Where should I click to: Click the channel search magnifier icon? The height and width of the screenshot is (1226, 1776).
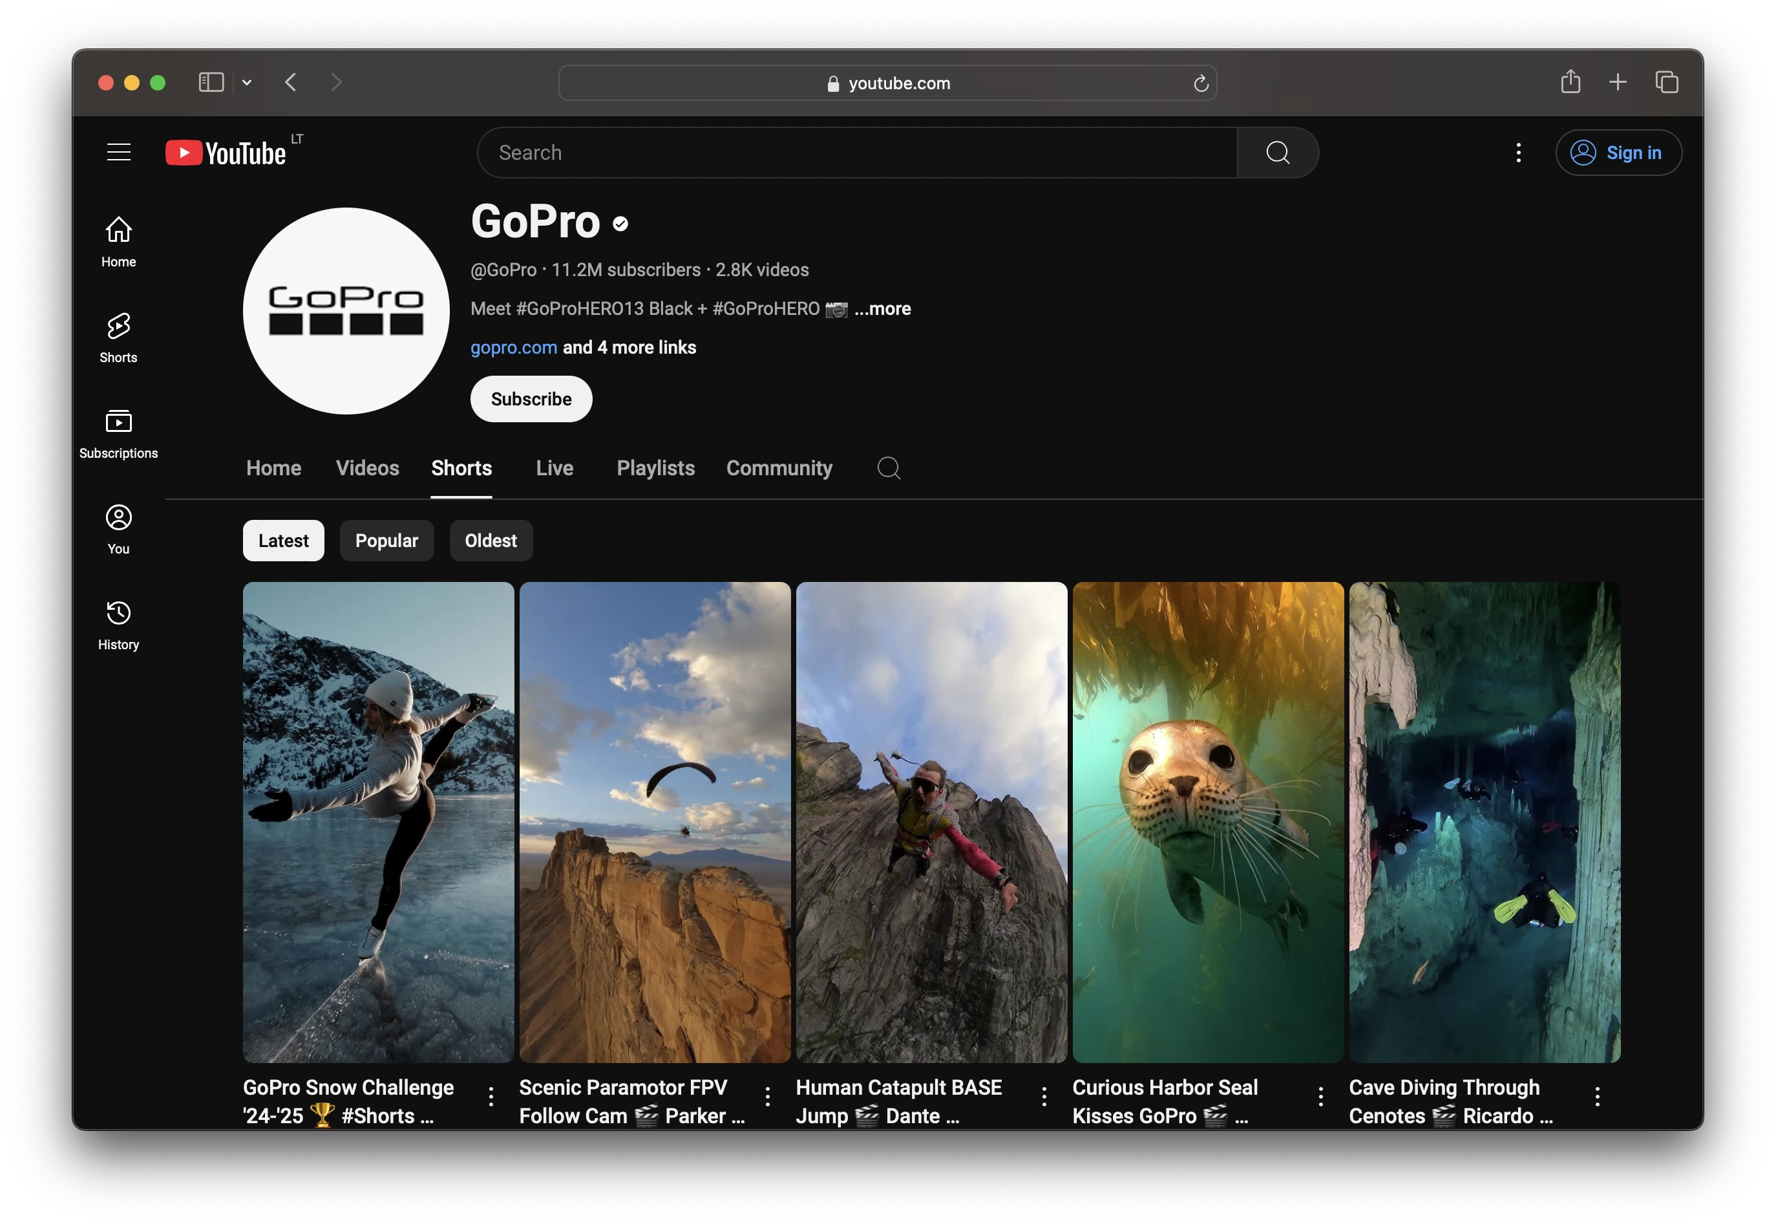tap(889, 468)
